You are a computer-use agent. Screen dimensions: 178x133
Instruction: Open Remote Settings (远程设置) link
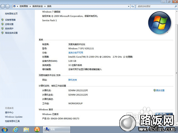pos(9,24)
